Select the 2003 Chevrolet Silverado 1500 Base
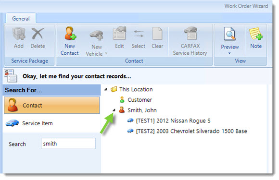279x180 pixels. 191,131
